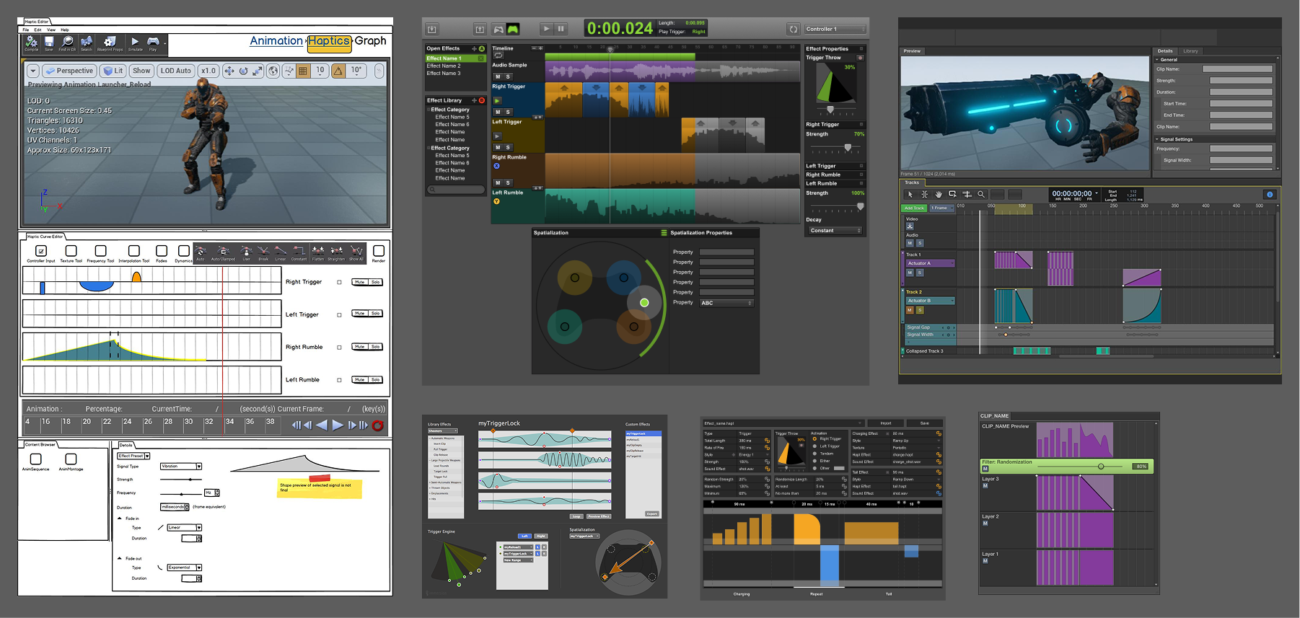Open the Perspective view dropdown
The height and width of the screenshot is (618, 1300).
pyautogui.click(x=69, y=71)
